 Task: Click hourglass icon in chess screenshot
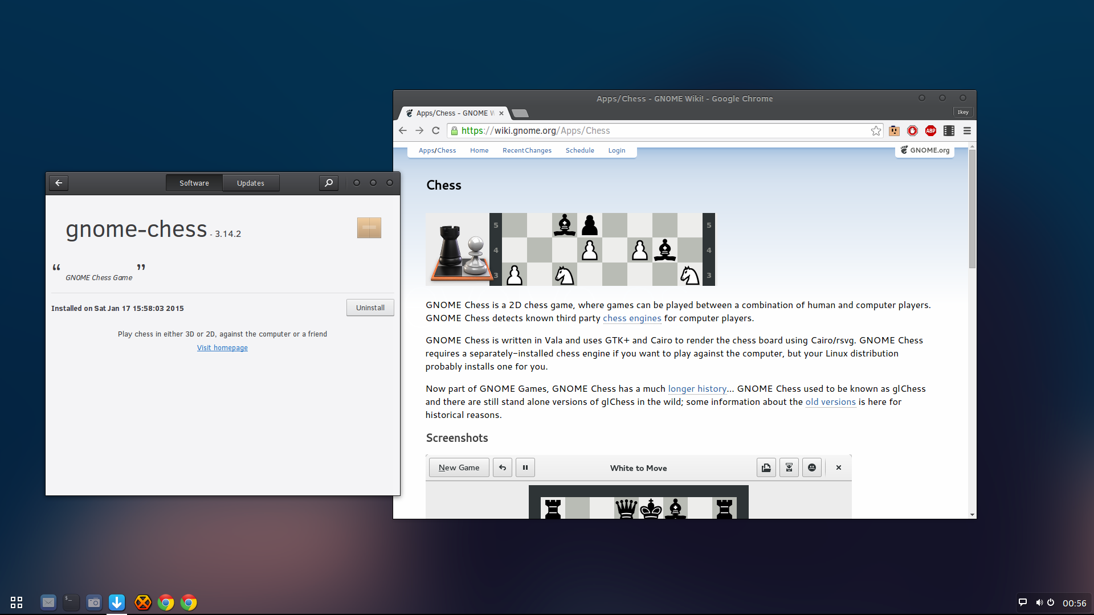789,468
